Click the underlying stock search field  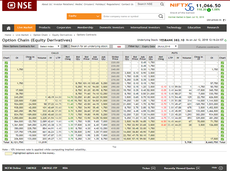(90, 46)
